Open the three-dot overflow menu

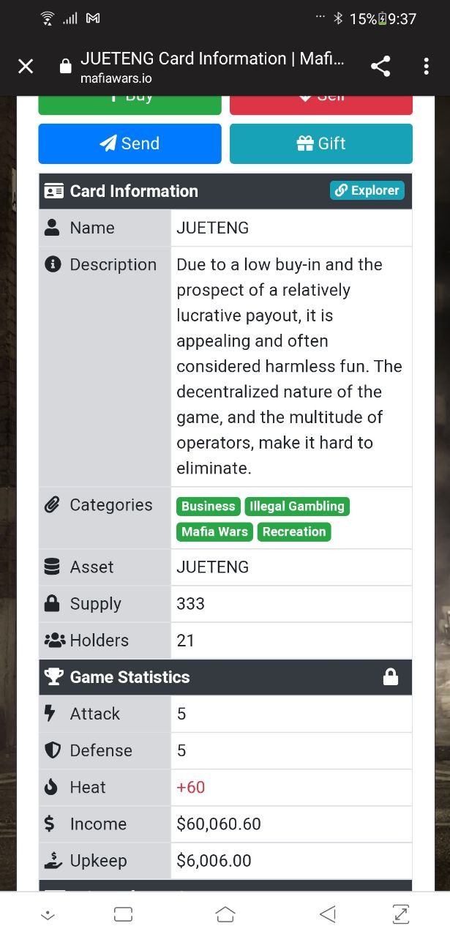426,67
